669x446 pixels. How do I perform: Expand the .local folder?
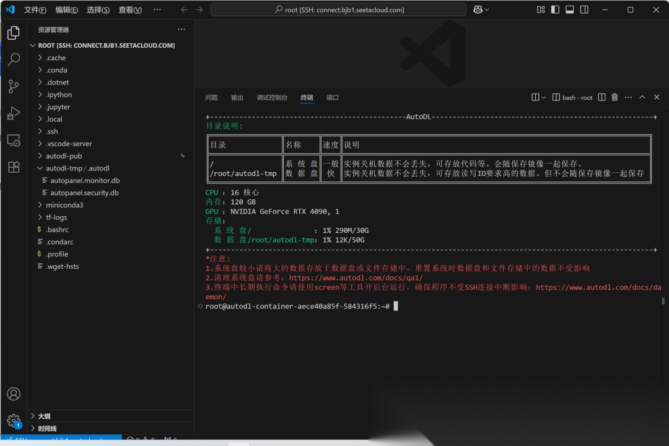click(110, 119)
